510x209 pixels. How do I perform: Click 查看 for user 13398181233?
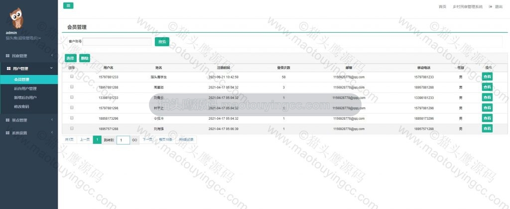[x=487, y=97]
